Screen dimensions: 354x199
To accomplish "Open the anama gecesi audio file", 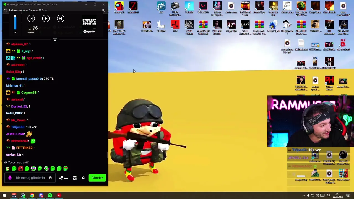I will point(315,83).
